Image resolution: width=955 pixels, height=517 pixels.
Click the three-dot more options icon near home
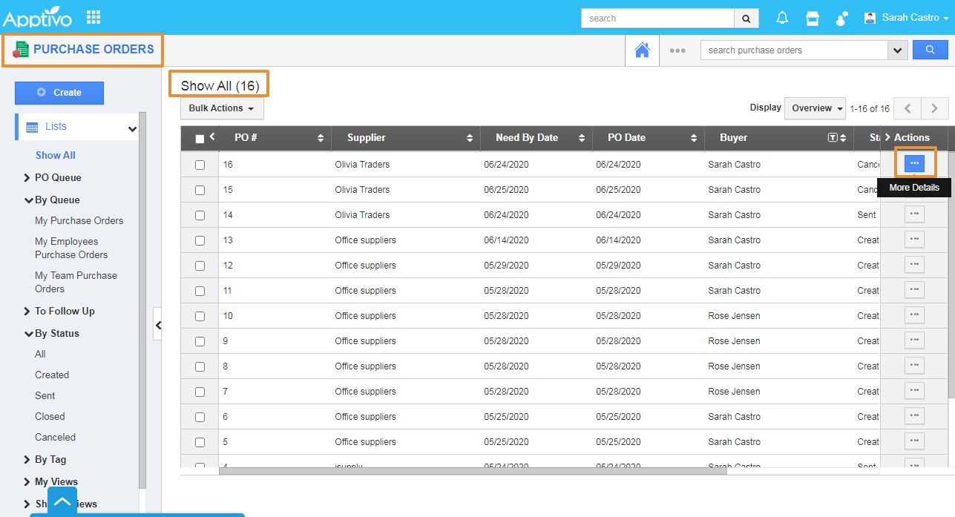[x=677, y=50]
